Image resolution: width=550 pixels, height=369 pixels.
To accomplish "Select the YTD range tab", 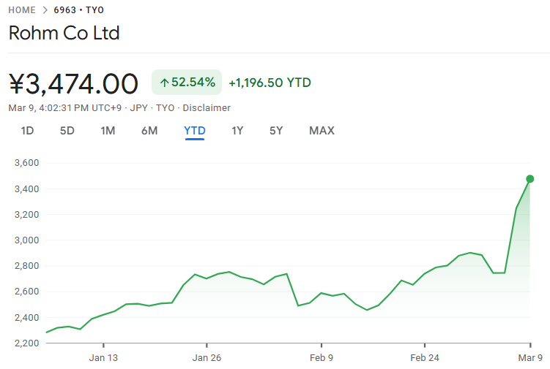I will coord(195,131).
